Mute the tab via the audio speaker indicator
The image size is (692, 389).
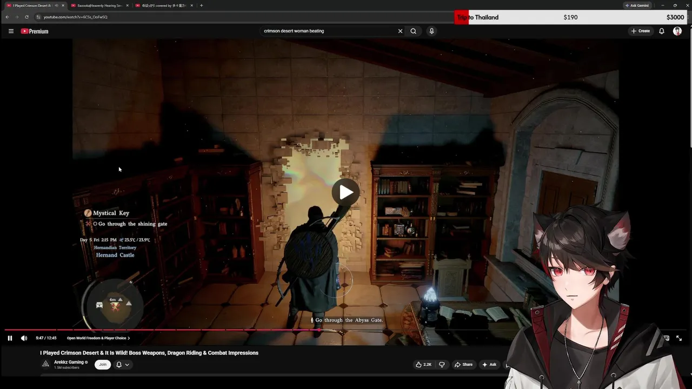[x=56, y=5]
